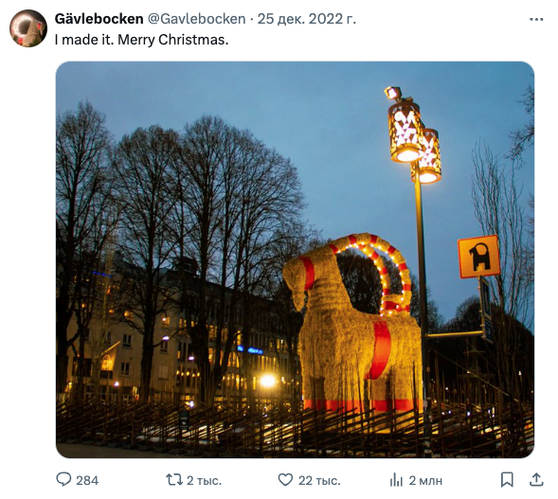The image size is (558, 499).
Task: Open the tweet date 25 дек. 2022 г.
Action: [306, 19]
